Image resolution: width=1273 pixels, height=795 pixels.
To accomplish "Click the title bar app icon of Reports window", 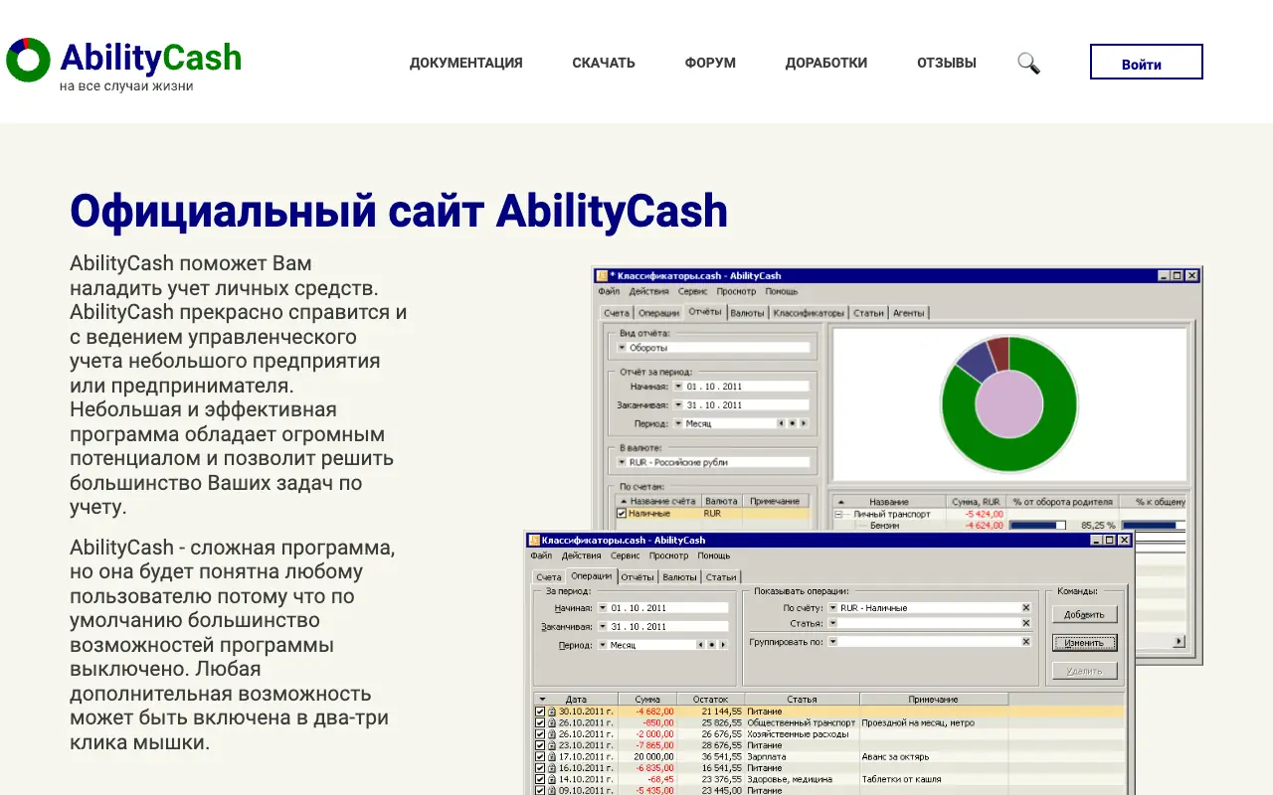I will click(x=601, y=275).
